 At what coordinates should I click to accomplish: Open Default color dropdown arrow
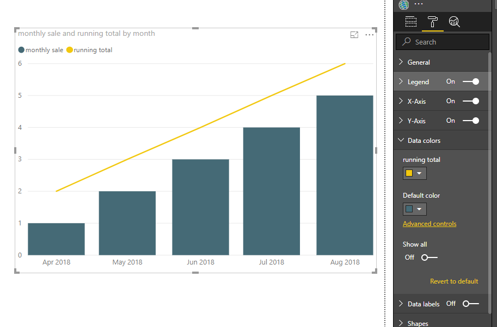click(419, 209)
